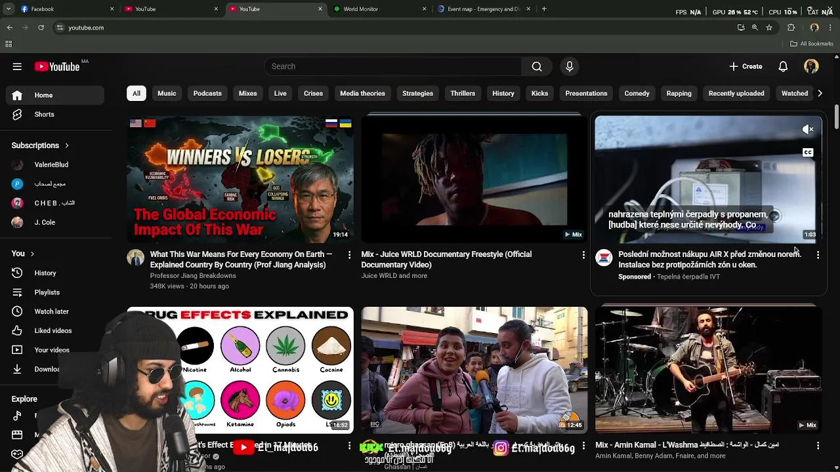Image resolution: width=840 pixels, height=472 pixels.
Task: Open J. Cole subscription channel
Action: (x=55, y=222)
